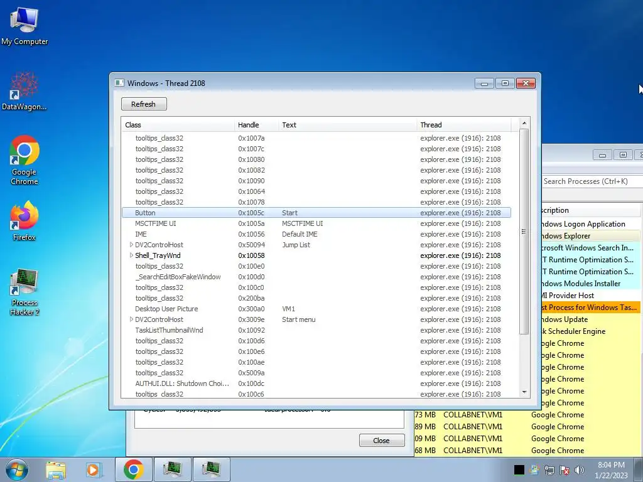Open the Action Center flag tray icon
Screen dimensions: 643x482
[565, 470]
